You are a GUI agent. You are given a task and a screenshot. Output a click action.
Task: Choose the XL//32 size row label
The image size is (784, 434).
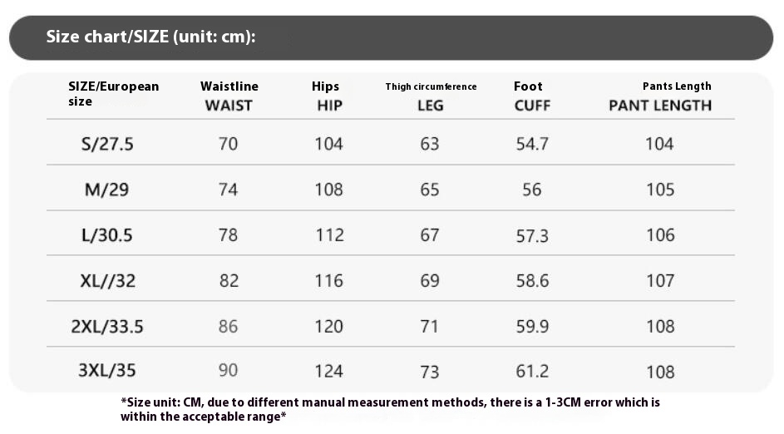(x=107, y=281)
